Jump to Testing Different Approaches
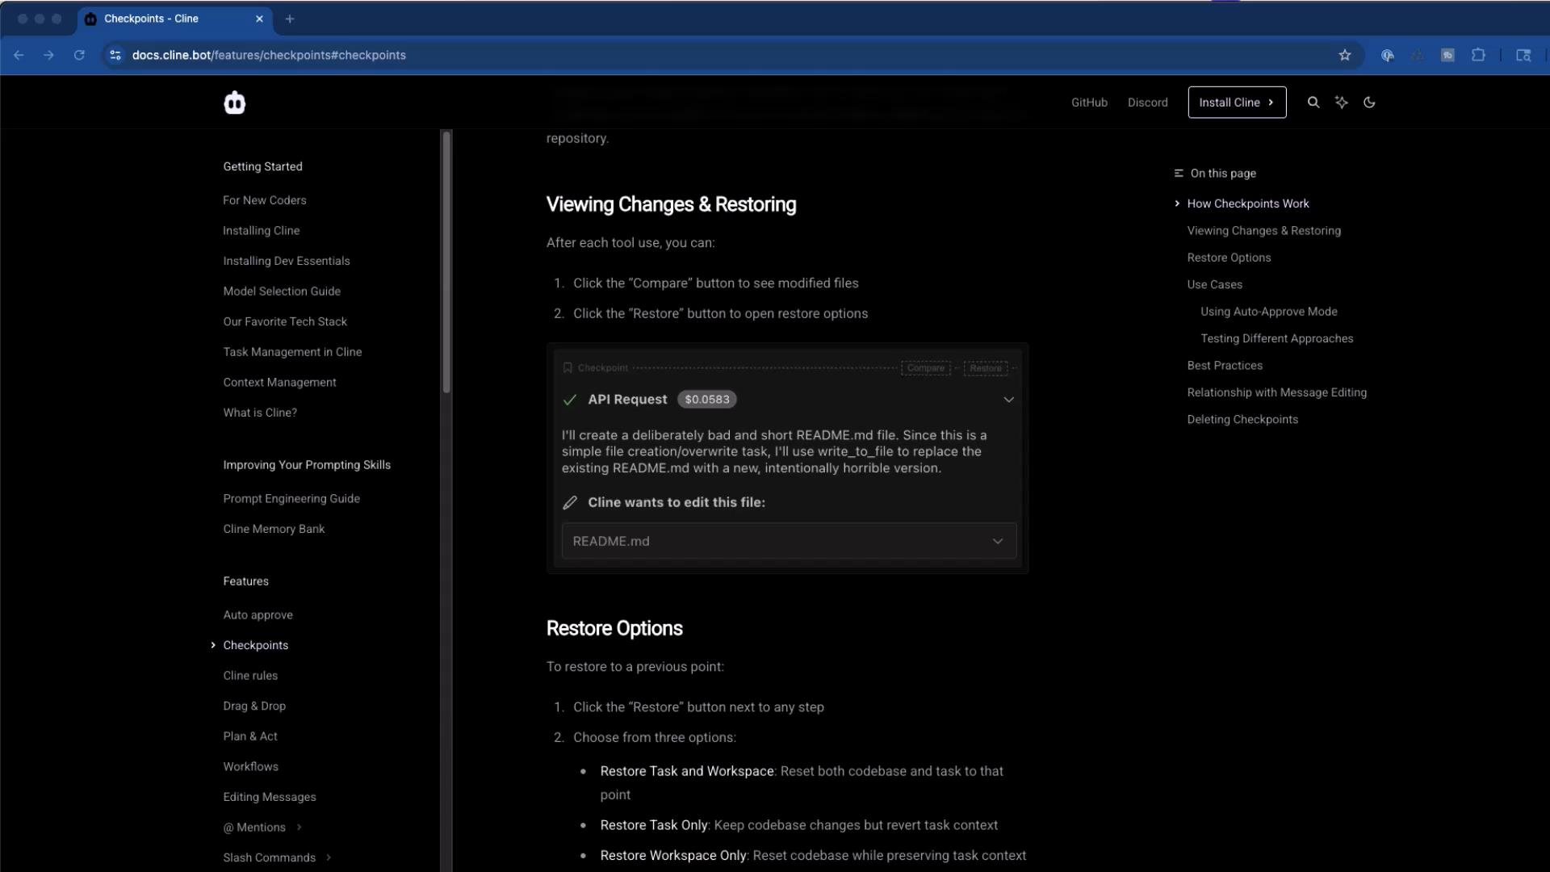This screenshot has height=872, width=1550. [x=1276, y=338]
